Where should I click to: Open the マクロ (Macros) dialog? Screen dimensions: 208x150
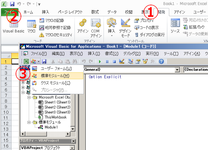(x=32, y=26)
